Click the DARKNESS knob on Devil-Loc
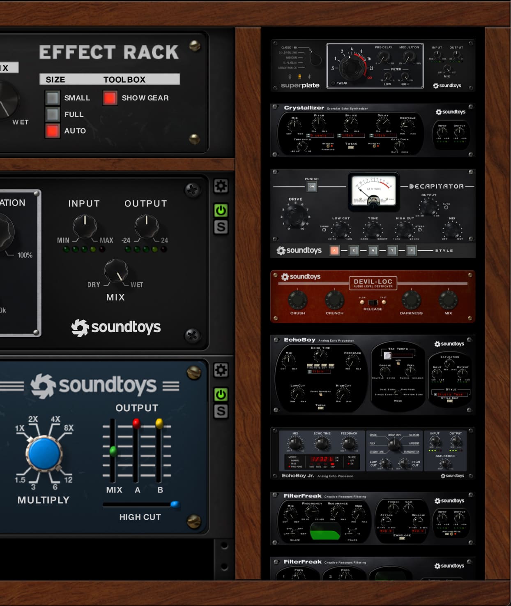 tap(411, 300)
